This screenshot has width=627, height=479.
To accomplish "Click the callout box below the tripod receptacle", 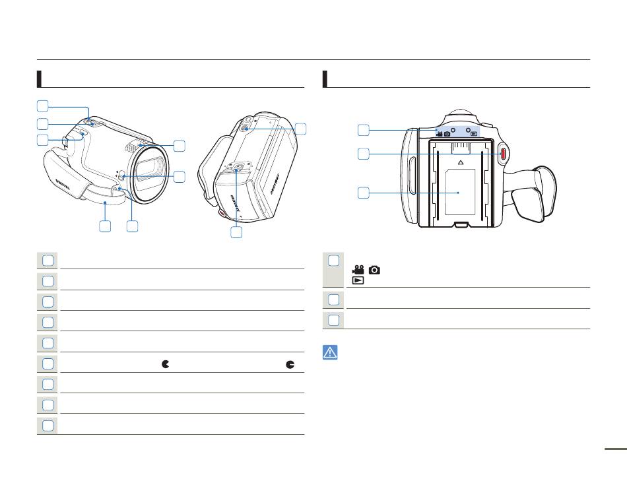I will [236, 232].
